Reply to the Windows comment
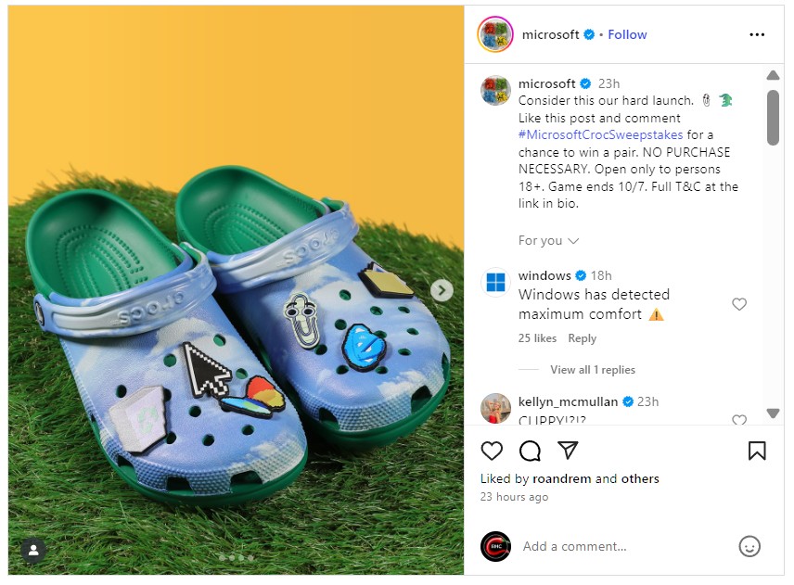This screenshot has width=794, height=585. (x=583, y=338)
